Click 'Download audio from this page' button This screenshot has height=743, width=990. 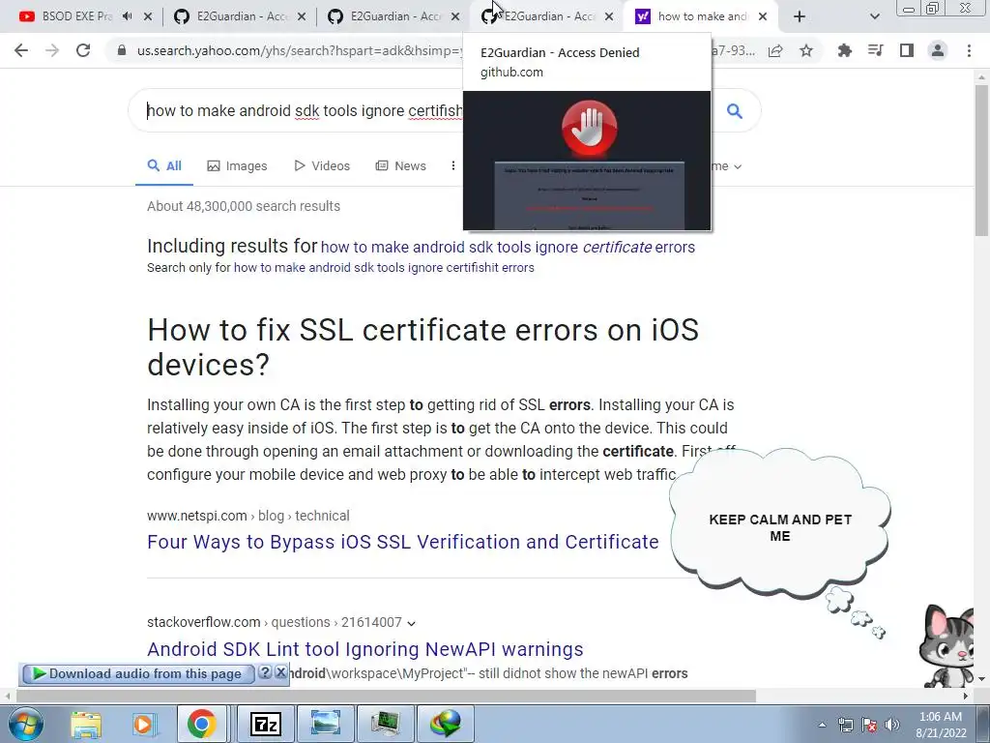(138, 674)
